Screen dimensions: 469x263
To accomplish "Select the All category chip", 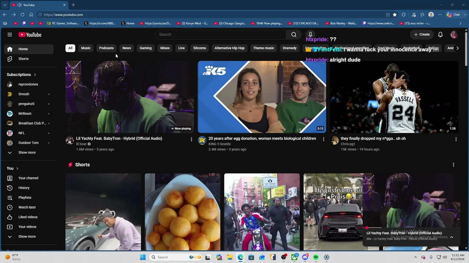I will point(70,48).
